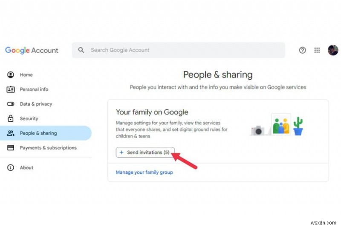The width and height of the screenshot is (341, 227).
Task: Open the profile avatar menu
Action: coord(333,50)
